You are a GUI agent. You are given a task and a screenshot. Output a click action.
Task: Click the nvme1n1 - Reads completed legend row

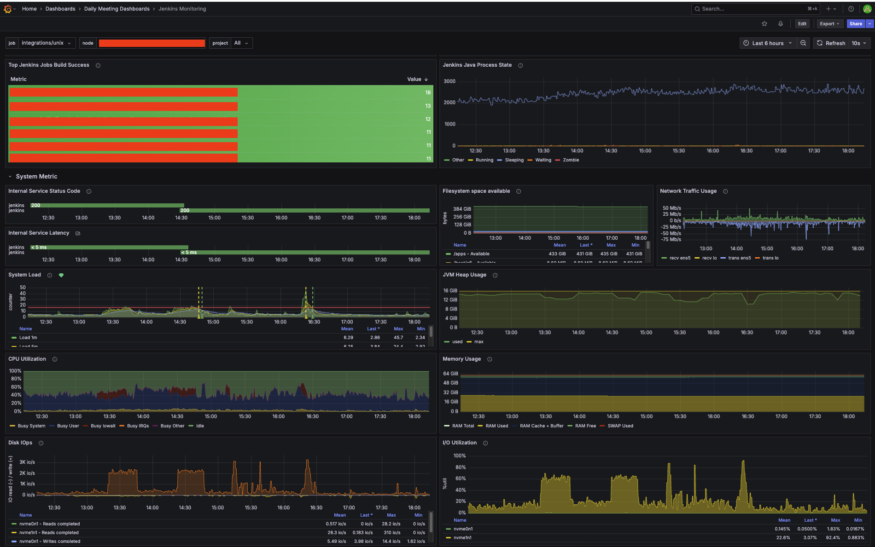click(218, 533)
